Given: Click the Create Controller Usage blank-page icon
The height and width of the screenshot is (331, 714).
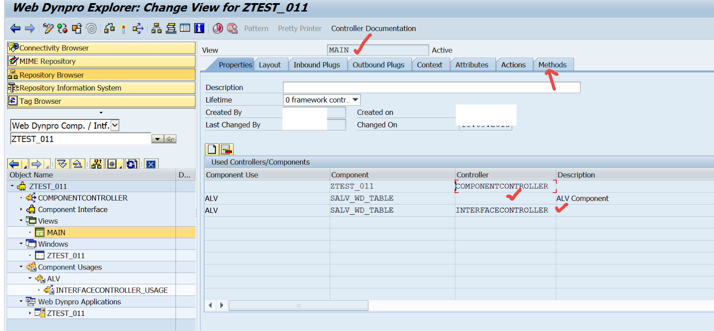Looking at the screenshot, I should pyautogui.click(x=212, y=149).
